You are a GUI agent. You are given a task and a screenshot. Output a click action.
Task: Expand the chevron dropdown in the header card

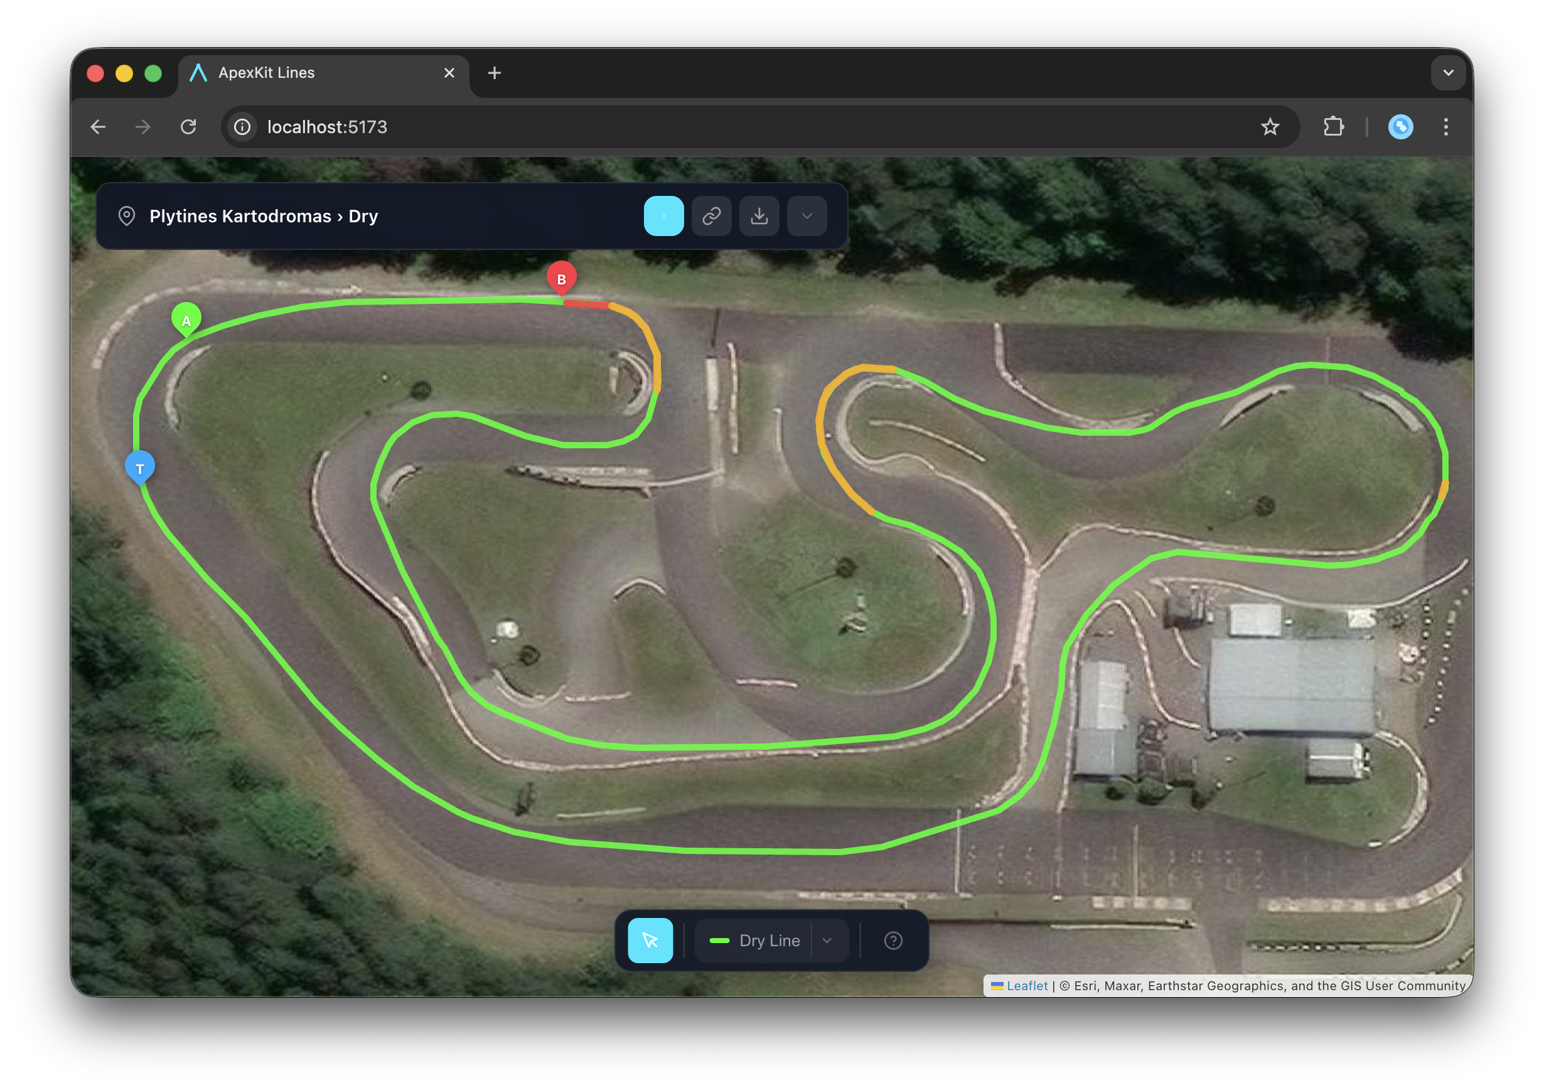tap(807, 216)
